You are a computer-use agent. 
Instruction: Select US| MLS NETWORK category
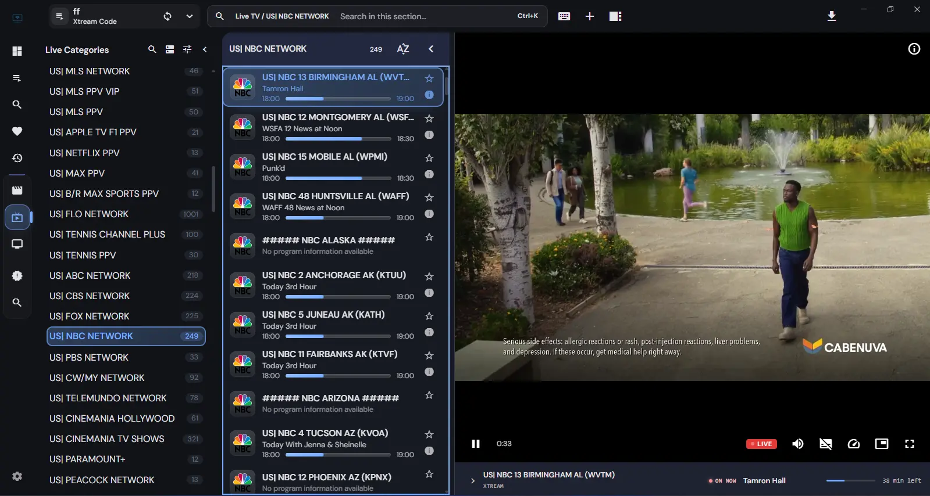coord(126,71)
